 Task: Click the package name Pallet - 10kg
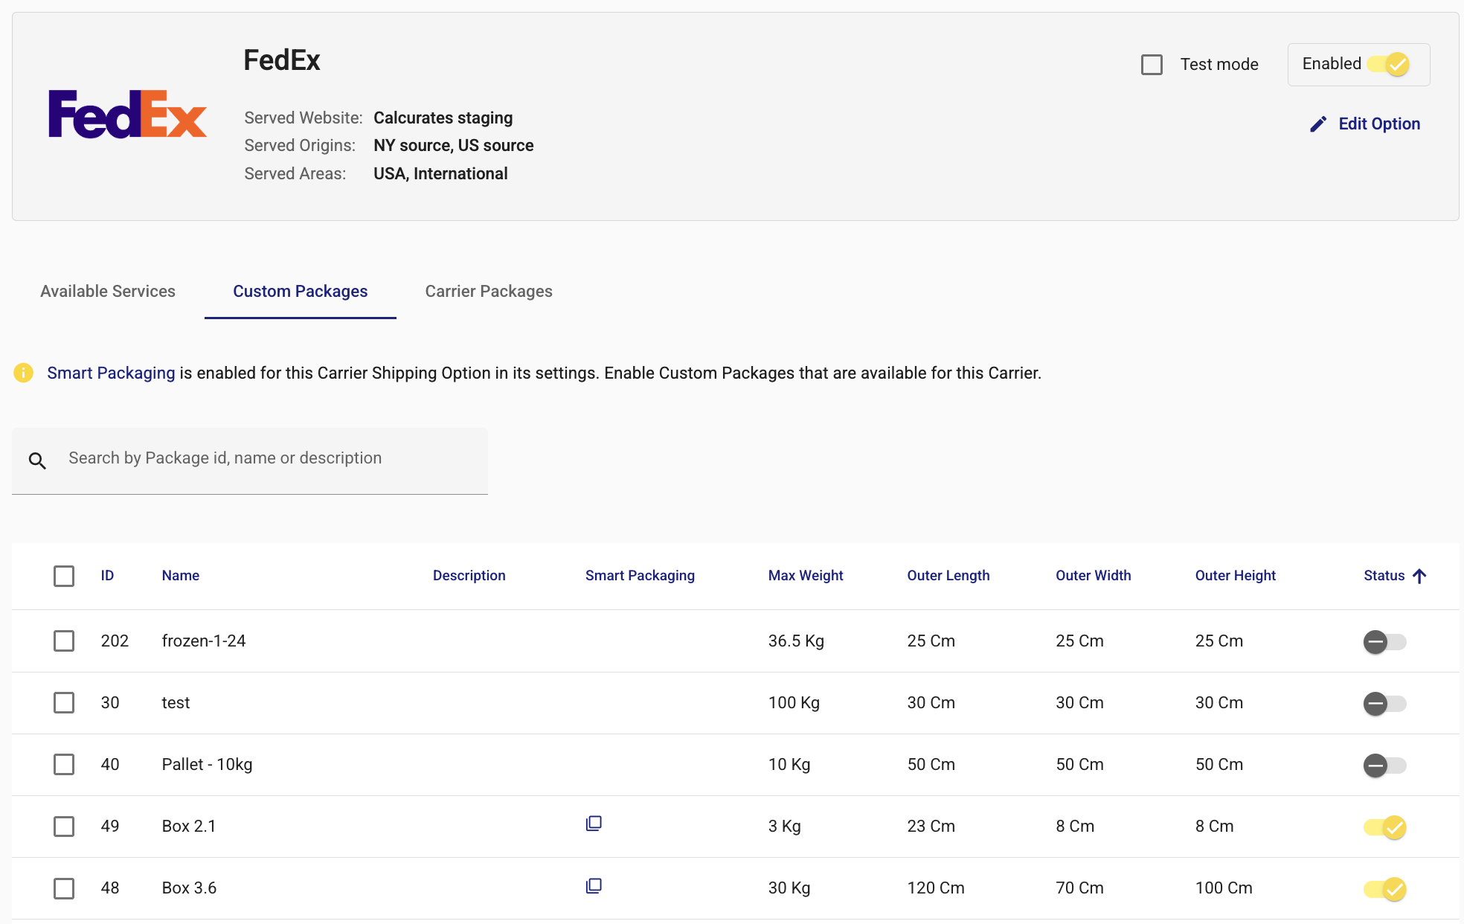pos(208,764)
